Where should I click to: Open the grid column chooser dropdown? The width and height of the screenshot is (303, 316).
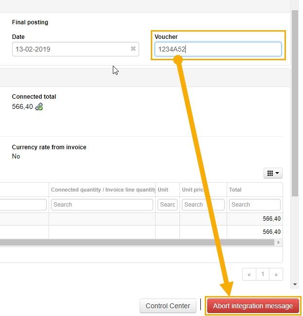(x=273, y=173)
